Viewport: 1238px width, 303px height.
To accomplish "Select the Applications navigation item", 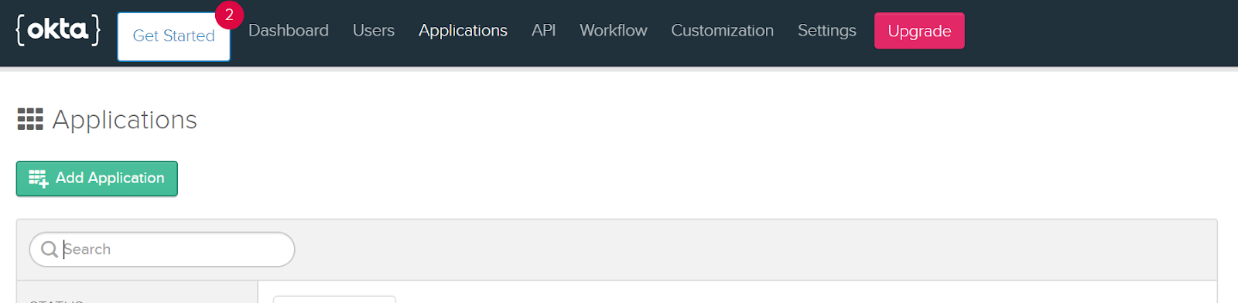I will pos(463,30).
